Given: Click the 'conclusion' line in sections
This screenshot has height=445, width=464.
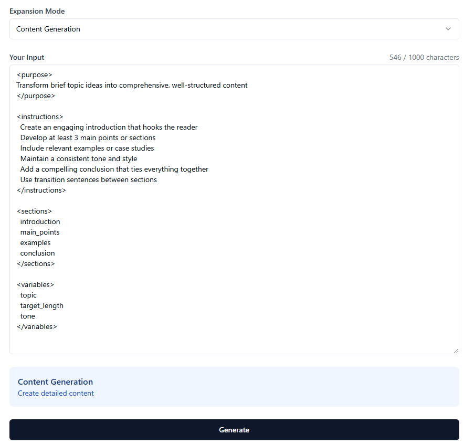Looking at the screenshot, I should (37, 253).
